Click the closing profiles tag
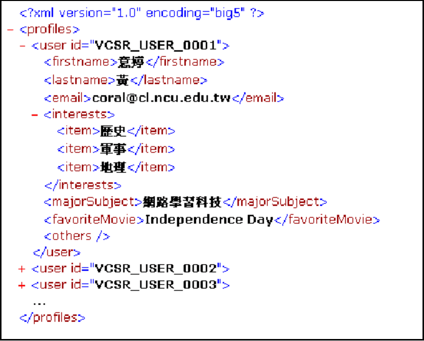424x341 pixels. tap(52, 318)
